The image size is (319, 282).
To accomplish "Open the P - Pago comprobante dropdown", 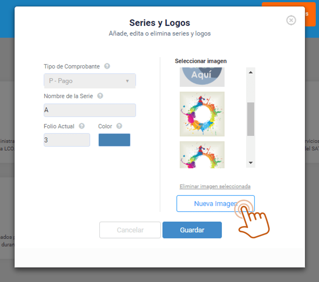I will pos(90,81).
